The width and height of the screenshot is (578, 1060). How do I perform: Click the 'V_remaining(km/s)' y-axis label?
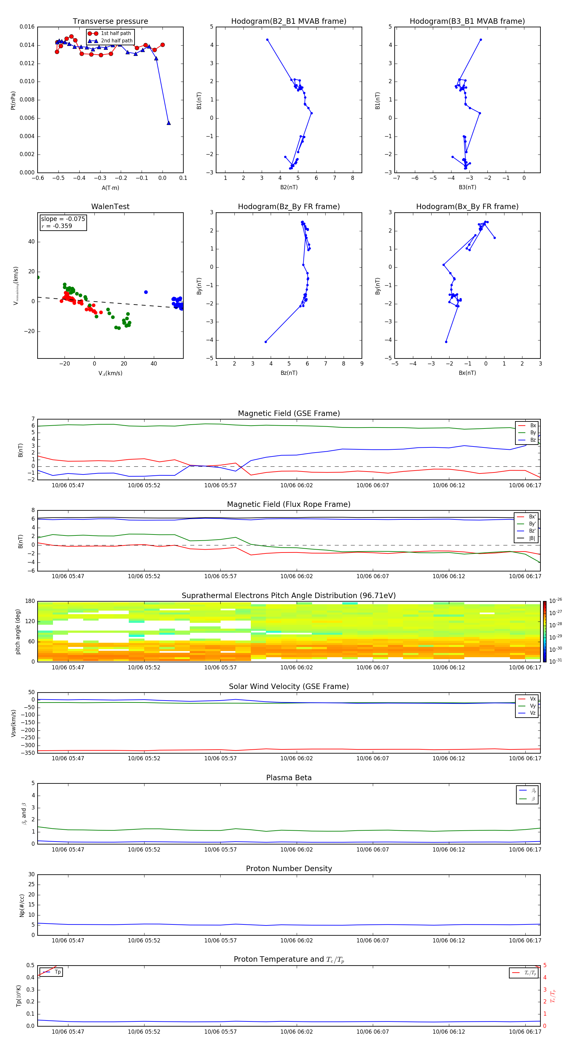pos(16,286)
